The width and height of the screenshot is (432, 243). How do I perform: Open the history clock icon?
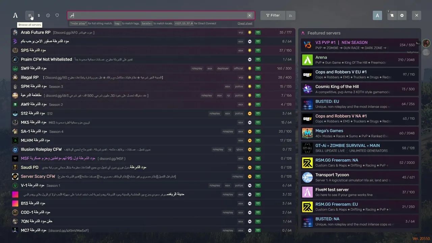point(48,15)
